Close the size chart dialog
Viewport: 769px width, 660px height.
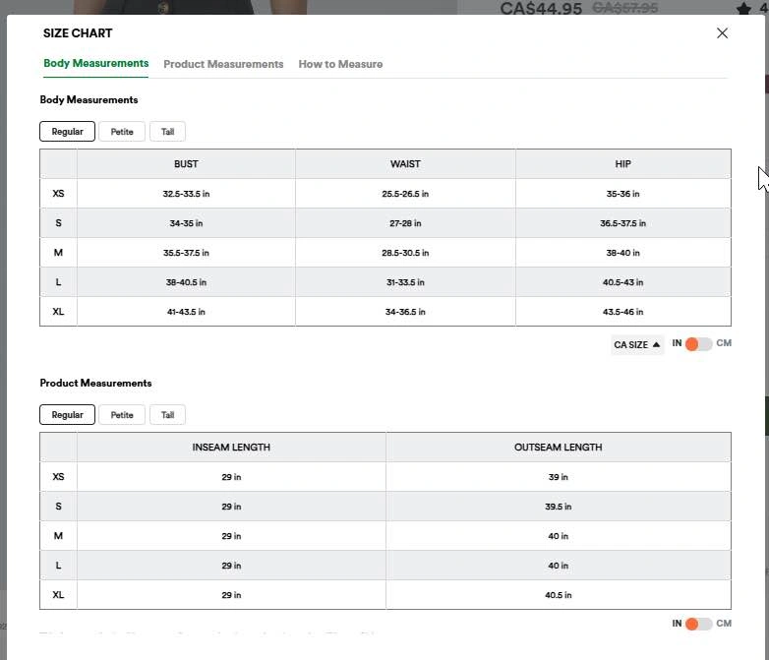click(722, 32)
